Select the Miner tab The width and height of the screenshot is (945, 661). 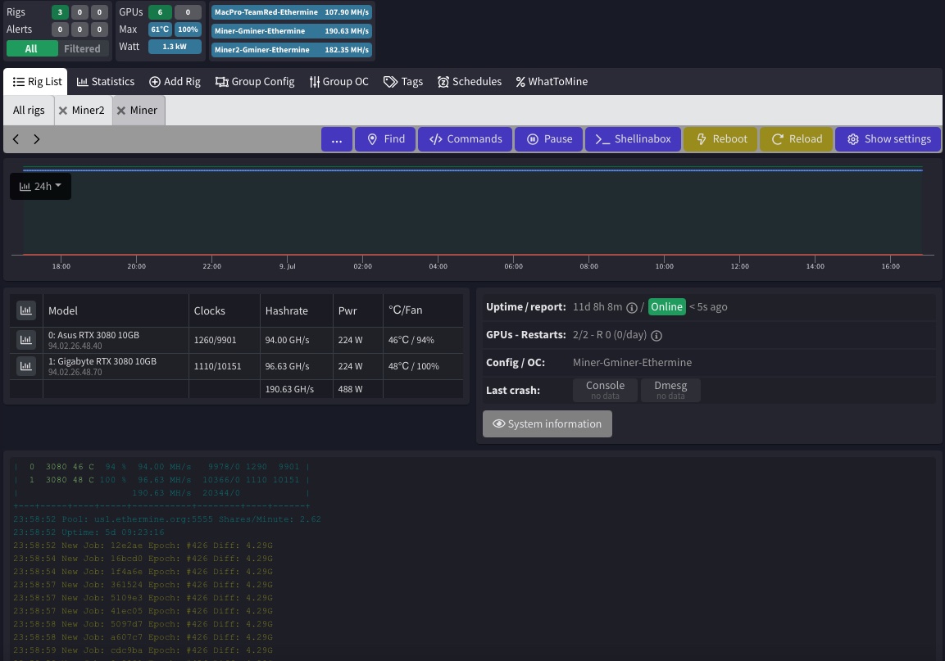[143, 110]
